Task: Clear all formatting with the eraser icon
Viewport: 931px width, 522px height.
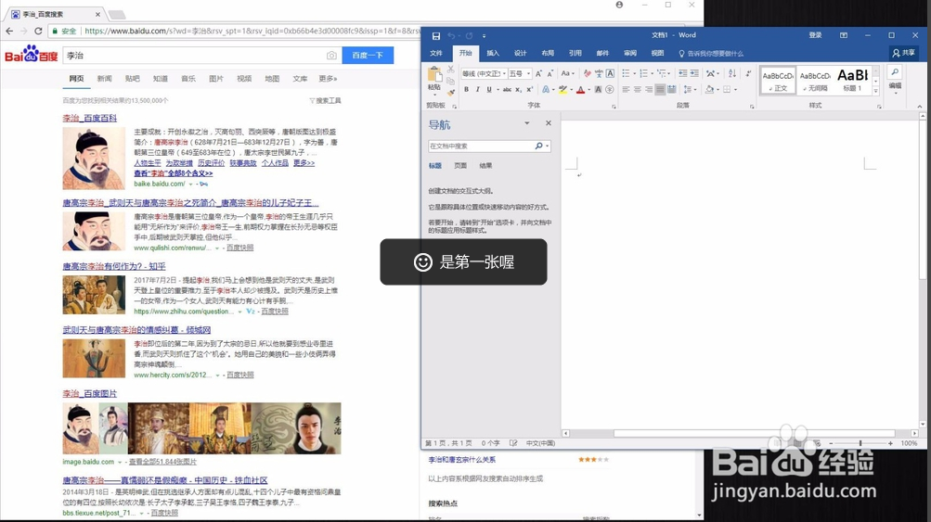Action: [588, 73]
